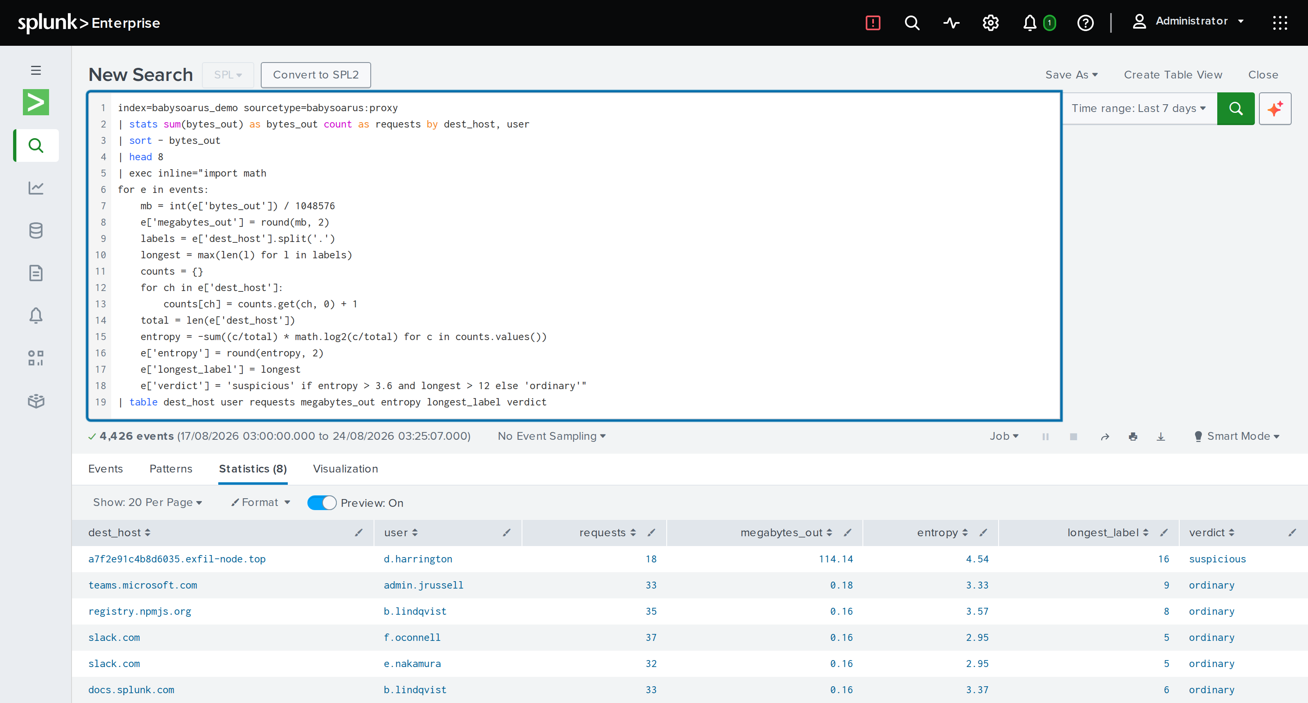Toggle the Preview On switch

(x=321, y=502)
